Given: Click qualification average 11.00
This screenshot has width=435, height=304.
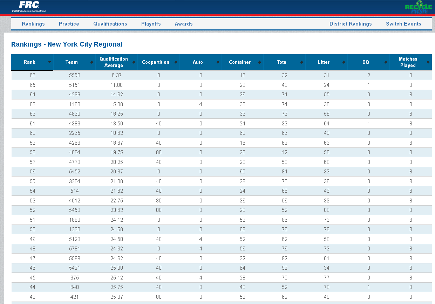Looking at the screenshot, I should (x=116, y=85).
